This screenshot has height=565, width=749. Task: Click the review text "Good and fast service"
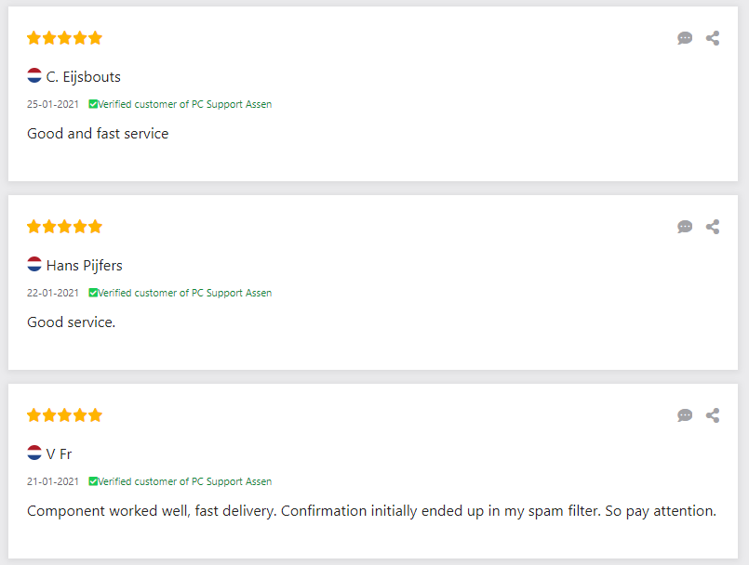(x=98, y=134)
